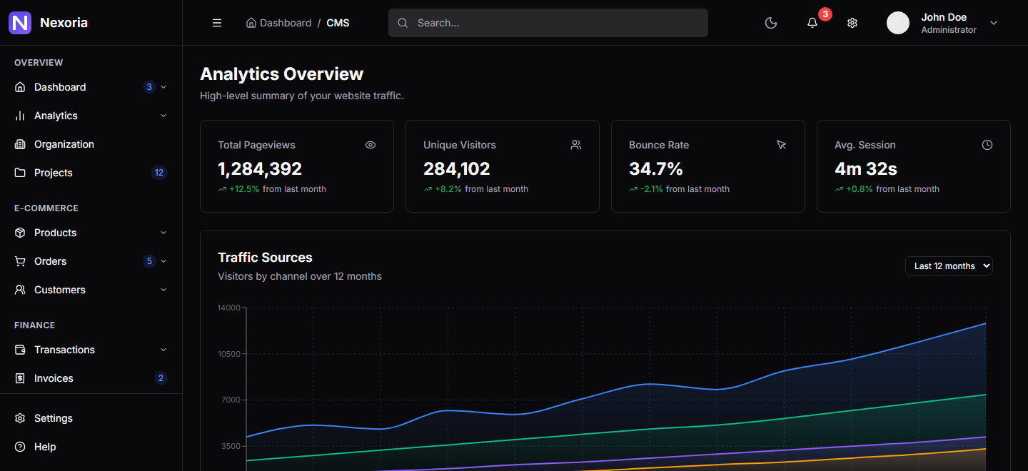The width and height of the screenshot is (1028, 471).
Task: Open Help from the sidebar
Action: [91, 447]
